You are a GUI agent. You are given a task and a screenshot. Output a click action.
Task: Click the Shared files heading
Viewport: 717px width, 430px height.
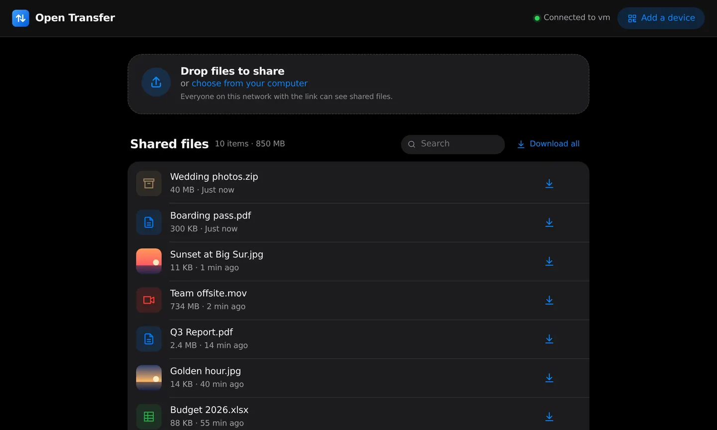point(169,144)
